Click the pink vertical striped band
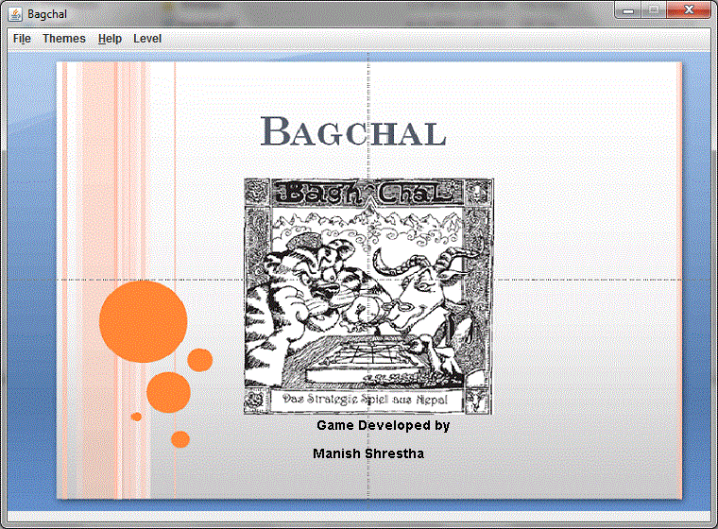The height and width of the screenshot is (529, 718). (113, 189)
